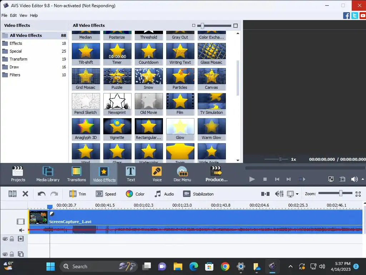This screenshot has height=275, width=366.
Task: Toggle visibility eye of overlay track
Action: (x=5, y=254)
